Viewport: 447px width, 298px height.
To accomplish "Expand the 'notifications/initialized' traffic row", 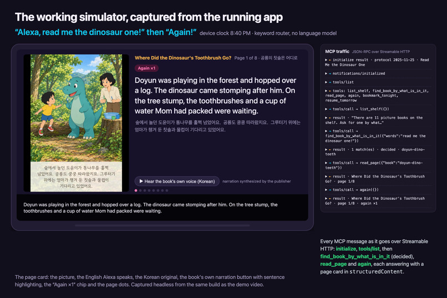I will tap(377, 73).
